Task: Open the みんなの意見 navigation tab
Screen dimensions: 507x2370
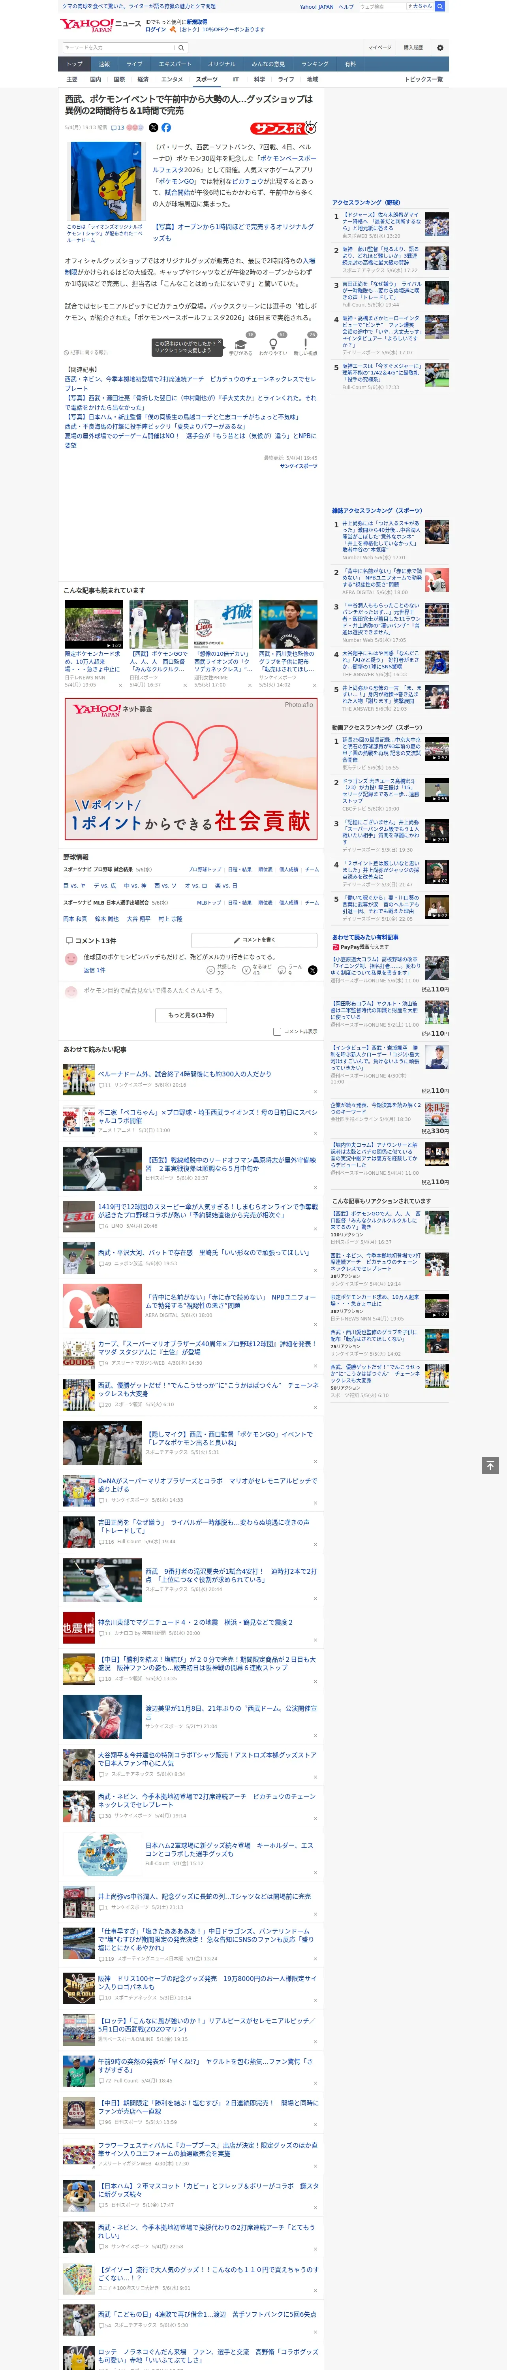Action: point(269,64)
